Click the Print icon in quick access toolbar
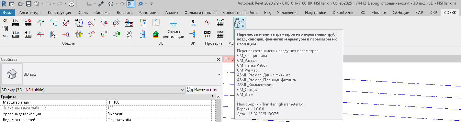The height and width of the screenshot is (122, 461). (x=72, y=4)
